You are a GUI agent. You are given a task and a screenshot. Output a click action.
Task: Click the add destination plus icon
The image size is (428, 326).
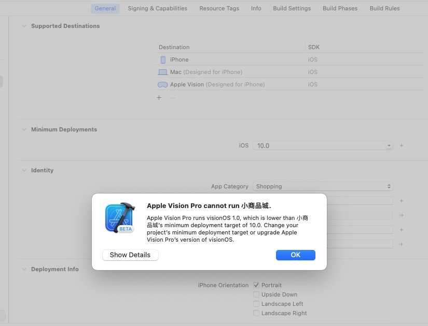point(159,97)
